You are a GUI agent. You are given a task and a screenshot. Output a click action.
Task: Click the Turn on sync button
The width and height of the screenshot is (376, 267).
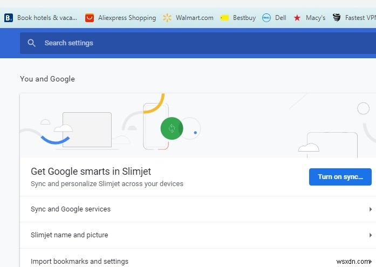[x=340, y=177]
